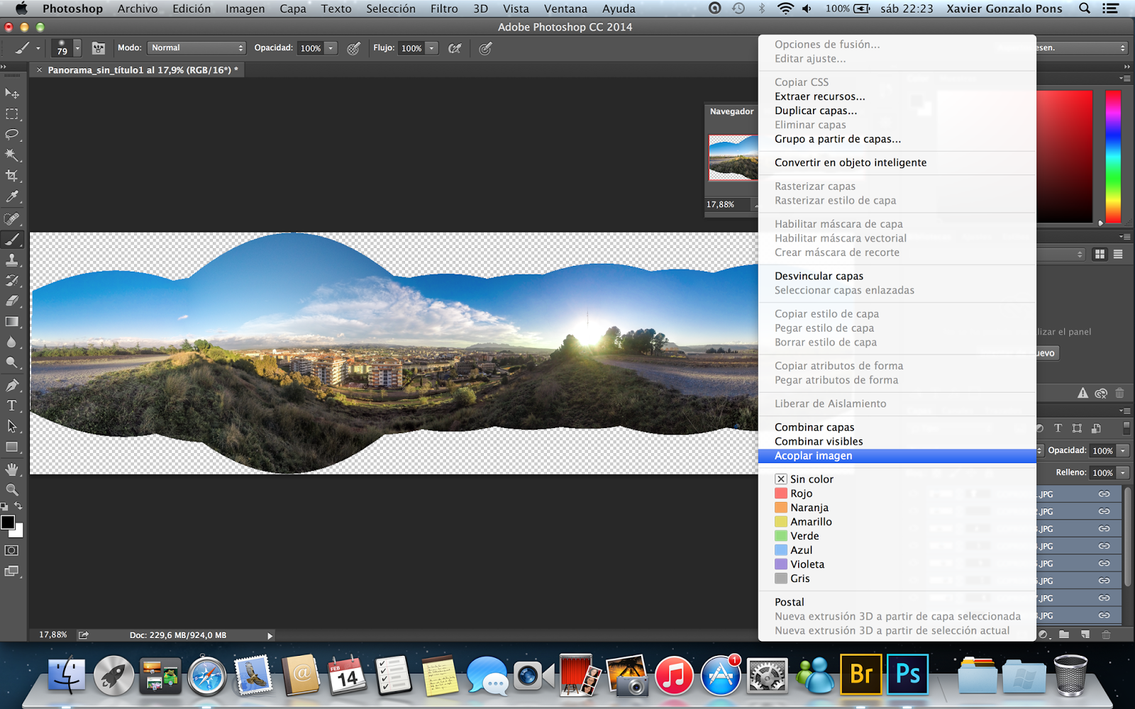Image resolution: width=1135 pixels, height=709 pixels.
Task: Switch to grid thumbnail view in panel
Action: click(x=1100, y=254)
